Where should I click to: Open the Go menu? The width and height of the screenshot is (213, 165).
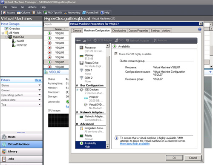point(23,7)
